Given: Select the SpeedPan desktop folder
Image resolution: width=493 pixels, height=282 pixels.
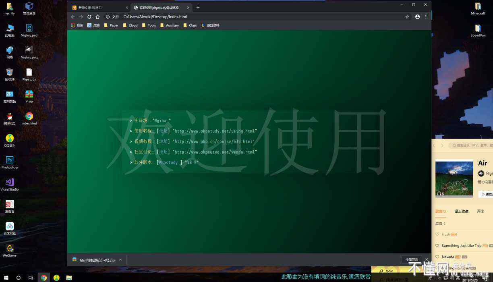Looking at the screenshot, I should [x=478, y=31].
